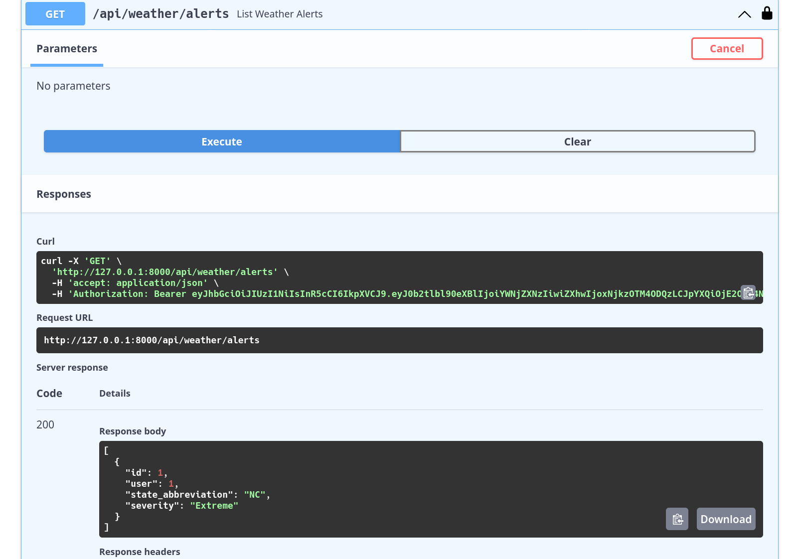Copy response body to clipboard
This screenshot has width=799, height=559.
[x=677, y=519]
